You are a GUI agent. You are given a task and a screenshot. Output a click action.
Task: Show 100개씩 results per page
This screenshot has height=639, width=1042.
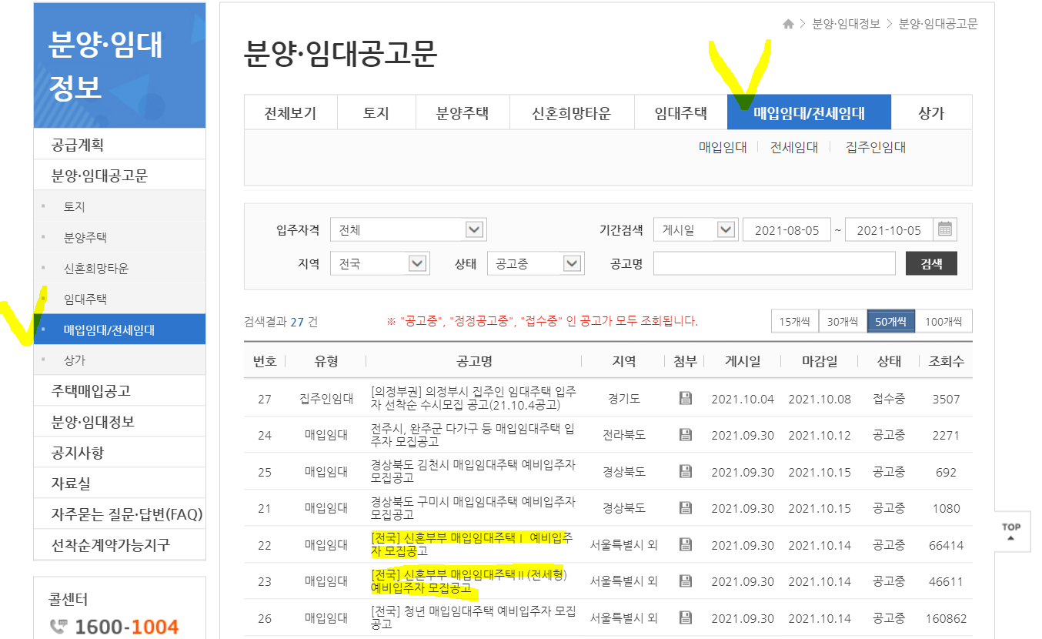943,321
